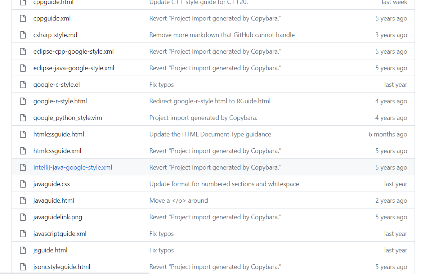Click file icon beside javaguide.html
This screenshot has height=274, width=425.
23,201
